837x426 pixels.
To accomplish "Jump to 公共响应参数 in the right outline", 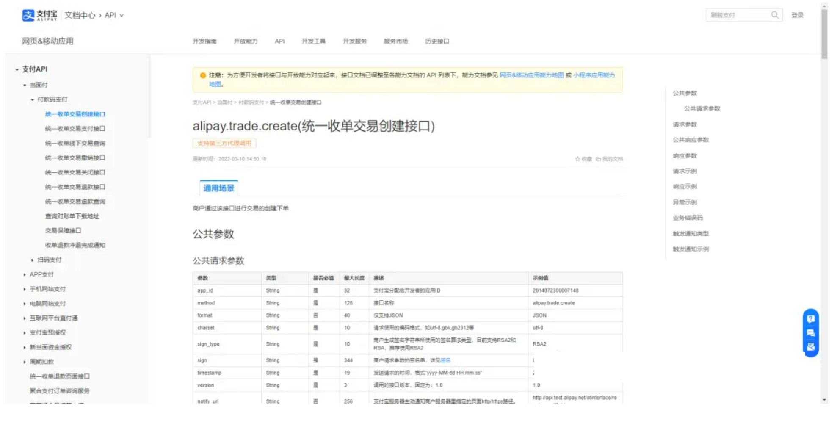I will coord(691,140).
